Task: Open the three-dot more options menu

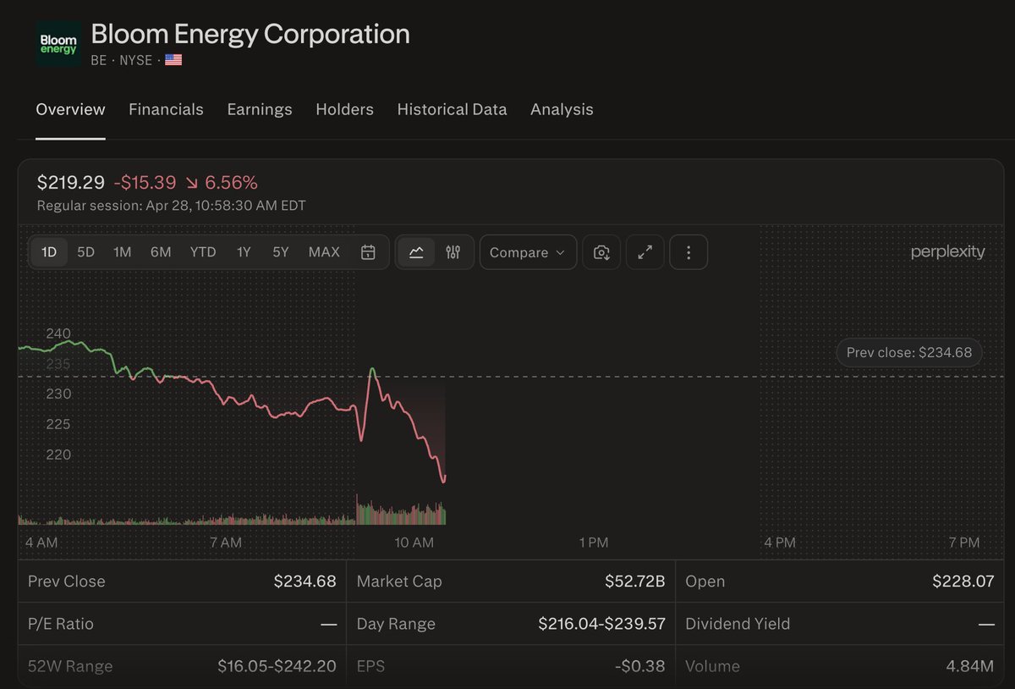Action: coord(689,252)
